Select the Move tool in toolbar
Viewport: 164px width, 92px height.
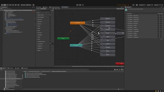5,5
